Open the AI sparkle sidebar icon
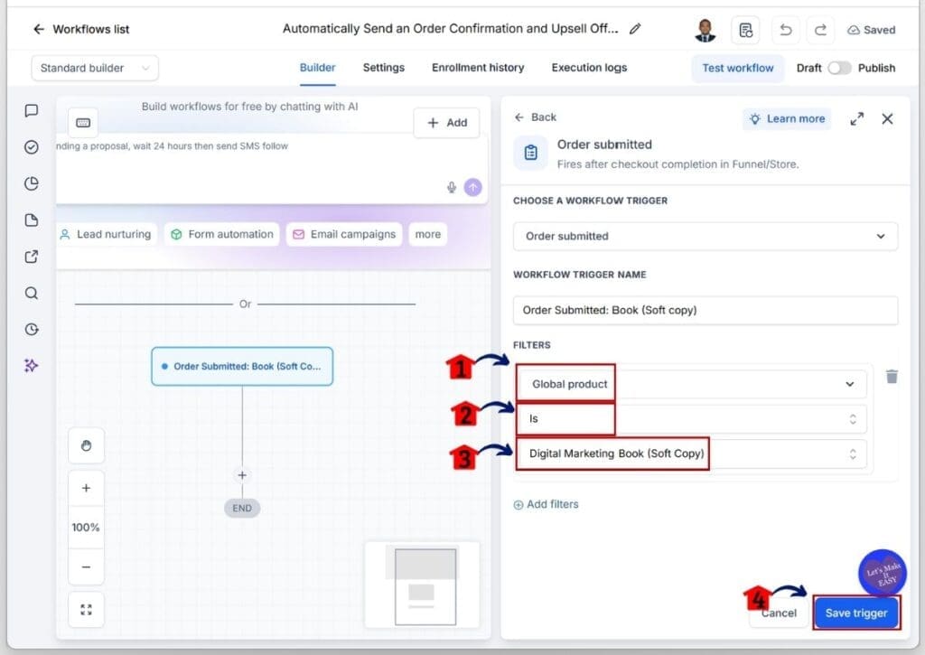The height and width of the screenshot is (655, 925). pyautogui.click(x=32, y=366)
